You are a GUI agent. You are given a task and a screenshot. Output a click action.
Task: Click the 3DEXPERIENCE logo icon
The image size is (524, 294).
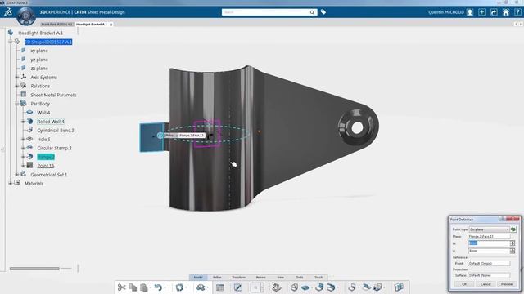[8, 12]
